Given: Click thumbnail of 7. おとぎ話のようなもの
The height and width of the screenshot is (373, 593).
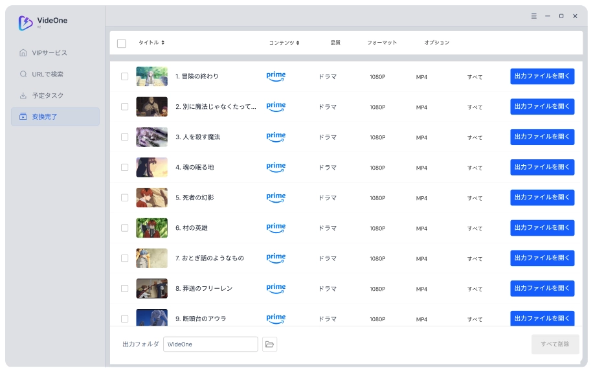Looking at the screenshot, I should [x=151, y=258].
